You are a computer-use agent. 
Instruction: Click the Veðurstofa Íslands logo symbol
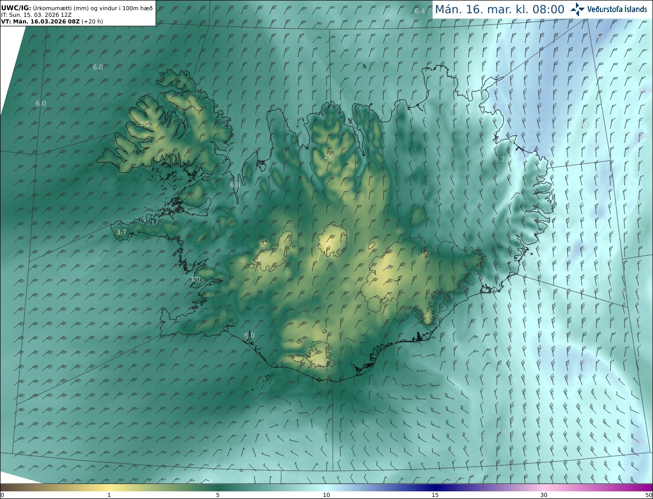577,9
